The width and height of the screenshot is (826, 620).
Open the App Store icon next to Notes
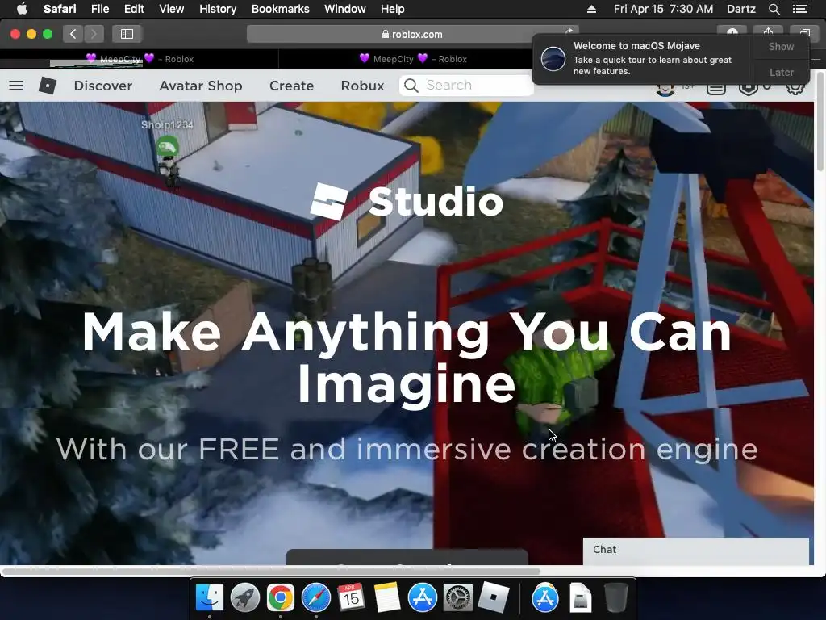(423, 598)
